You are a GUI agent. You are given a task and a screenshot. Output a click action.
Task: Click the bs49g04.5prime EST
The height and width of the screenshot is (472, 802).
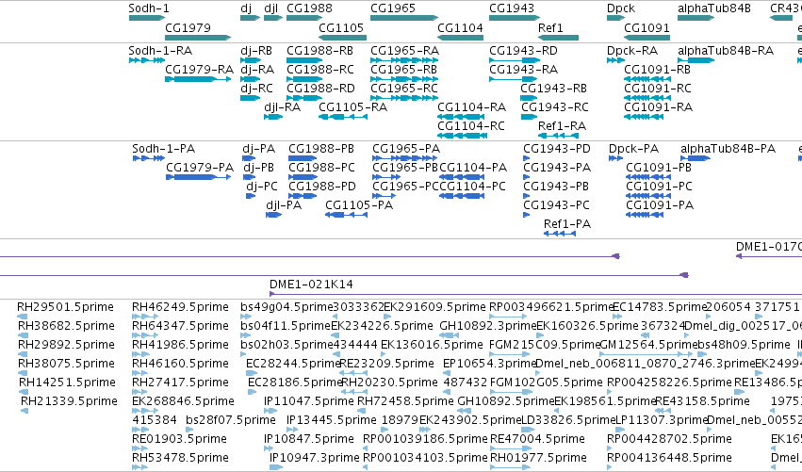pos(246,317)
